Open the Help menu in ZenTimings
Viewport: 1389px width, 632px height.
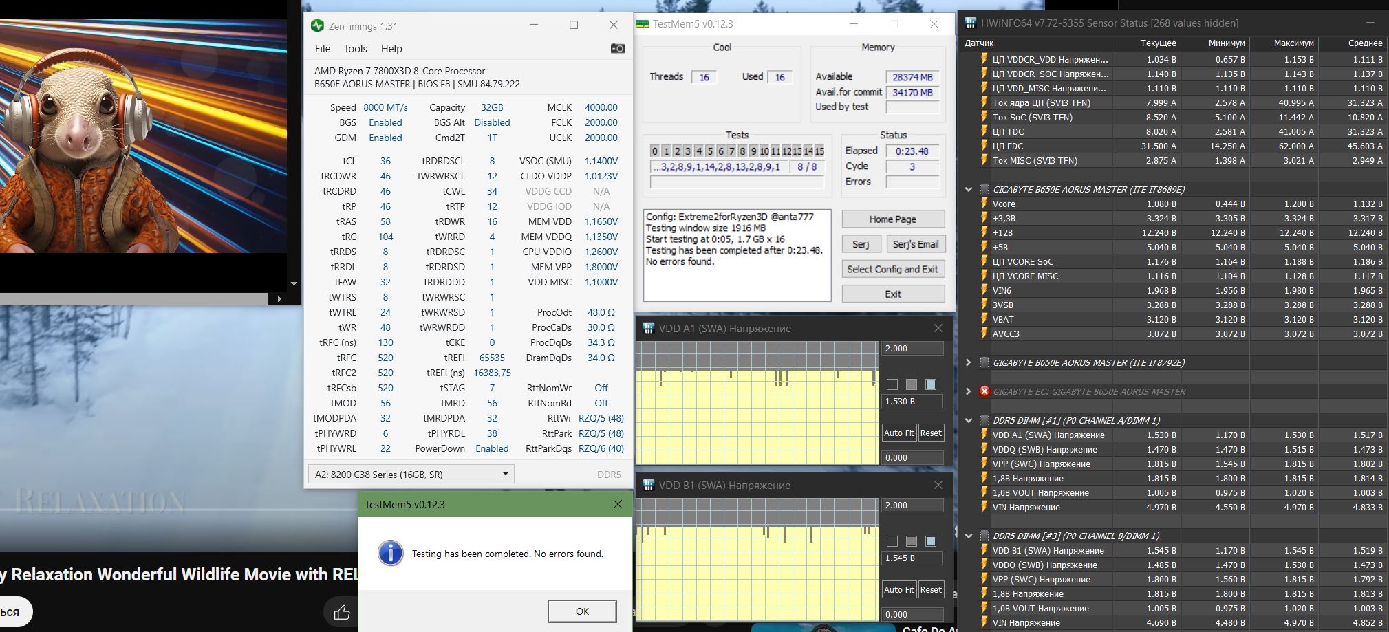coord(391,49)
